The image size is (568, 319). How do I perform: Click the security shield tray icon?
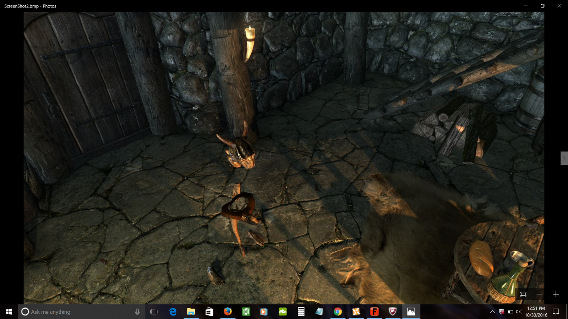[501, 312]
